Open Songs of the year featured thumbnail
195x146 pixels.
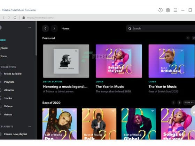click(x=119, y=61)
